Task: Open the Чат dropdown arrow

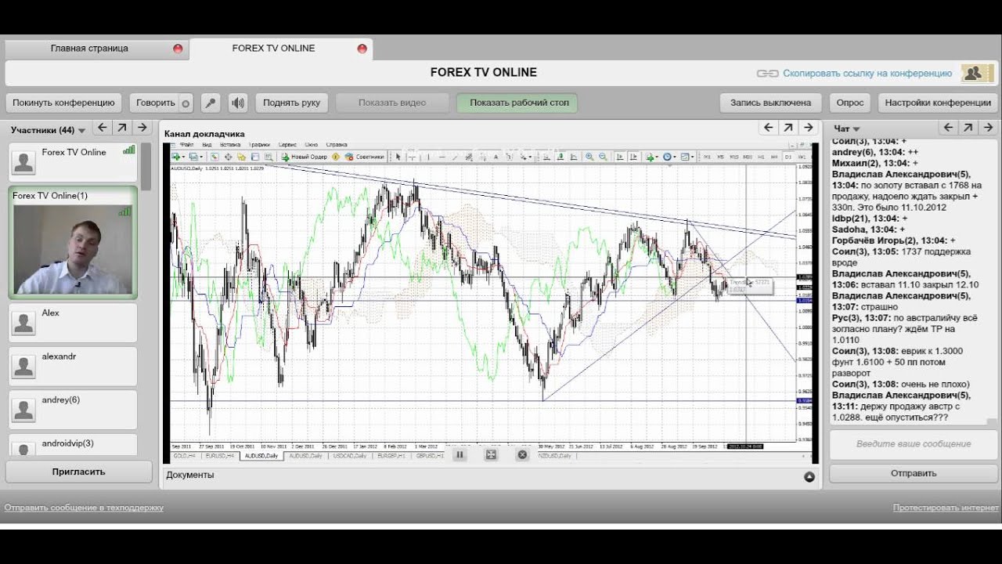Action: 856,129
